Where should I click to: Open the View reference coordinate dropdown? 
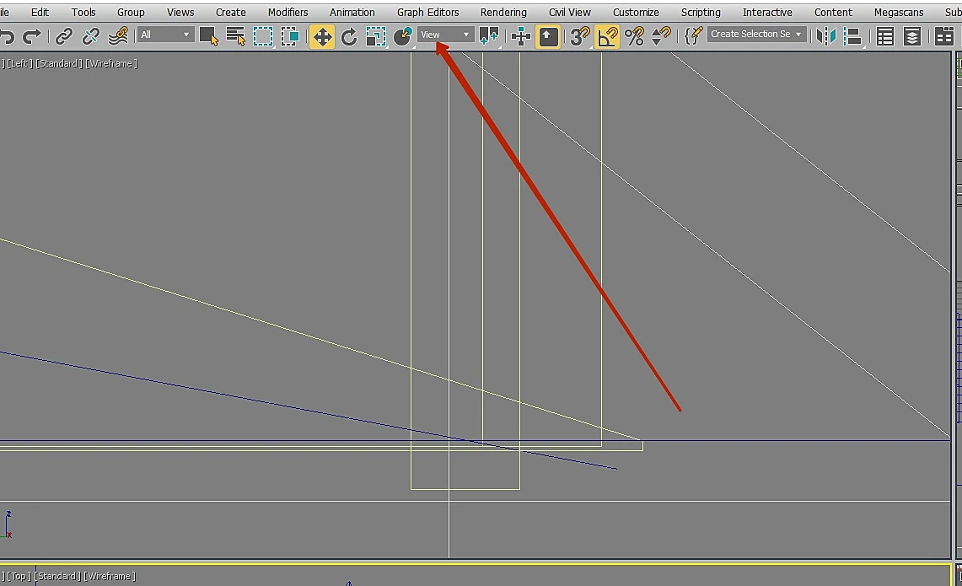[445, 35]
